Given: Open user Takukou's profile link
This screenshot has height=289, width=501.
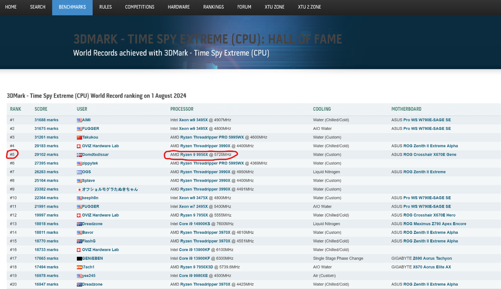Looking at the screenshot, I should coord(91,137).
